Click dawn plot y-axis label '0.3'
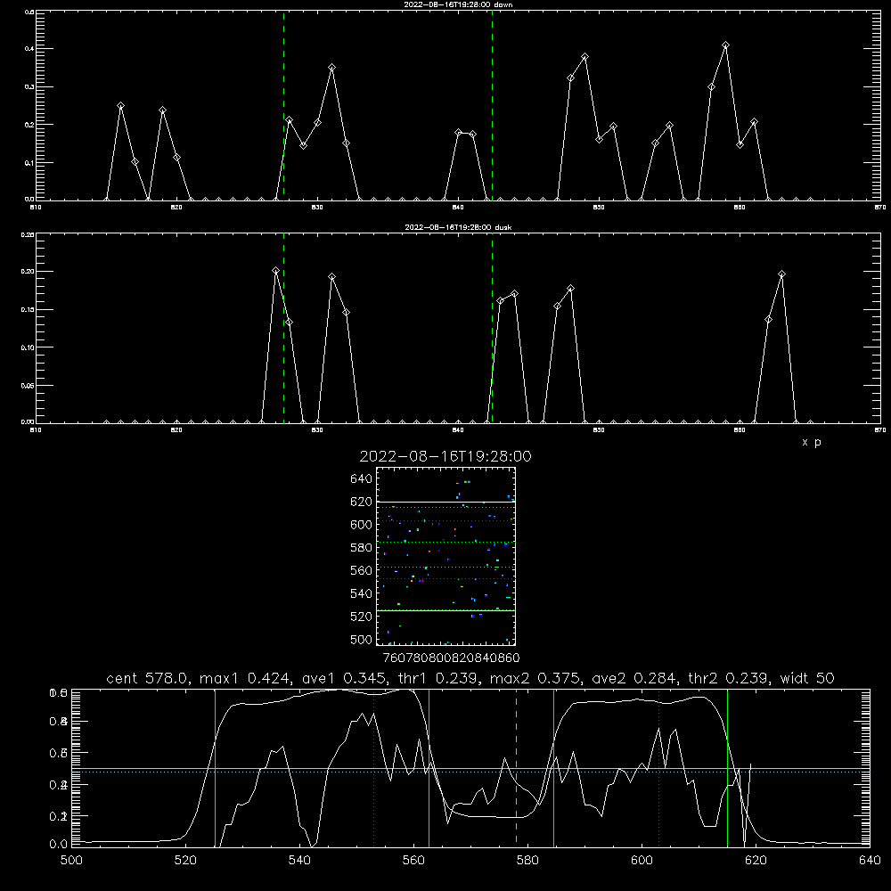This screenshot has height=891, width=891. coord(30,87)
